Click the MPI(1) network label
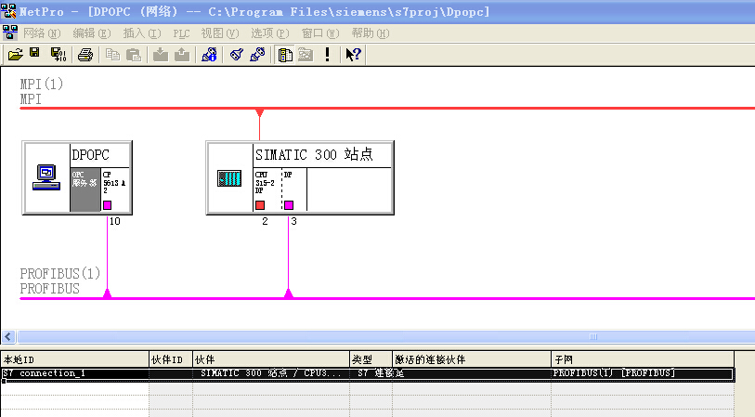This screenshot has width=755, height=417. [42, 84]
